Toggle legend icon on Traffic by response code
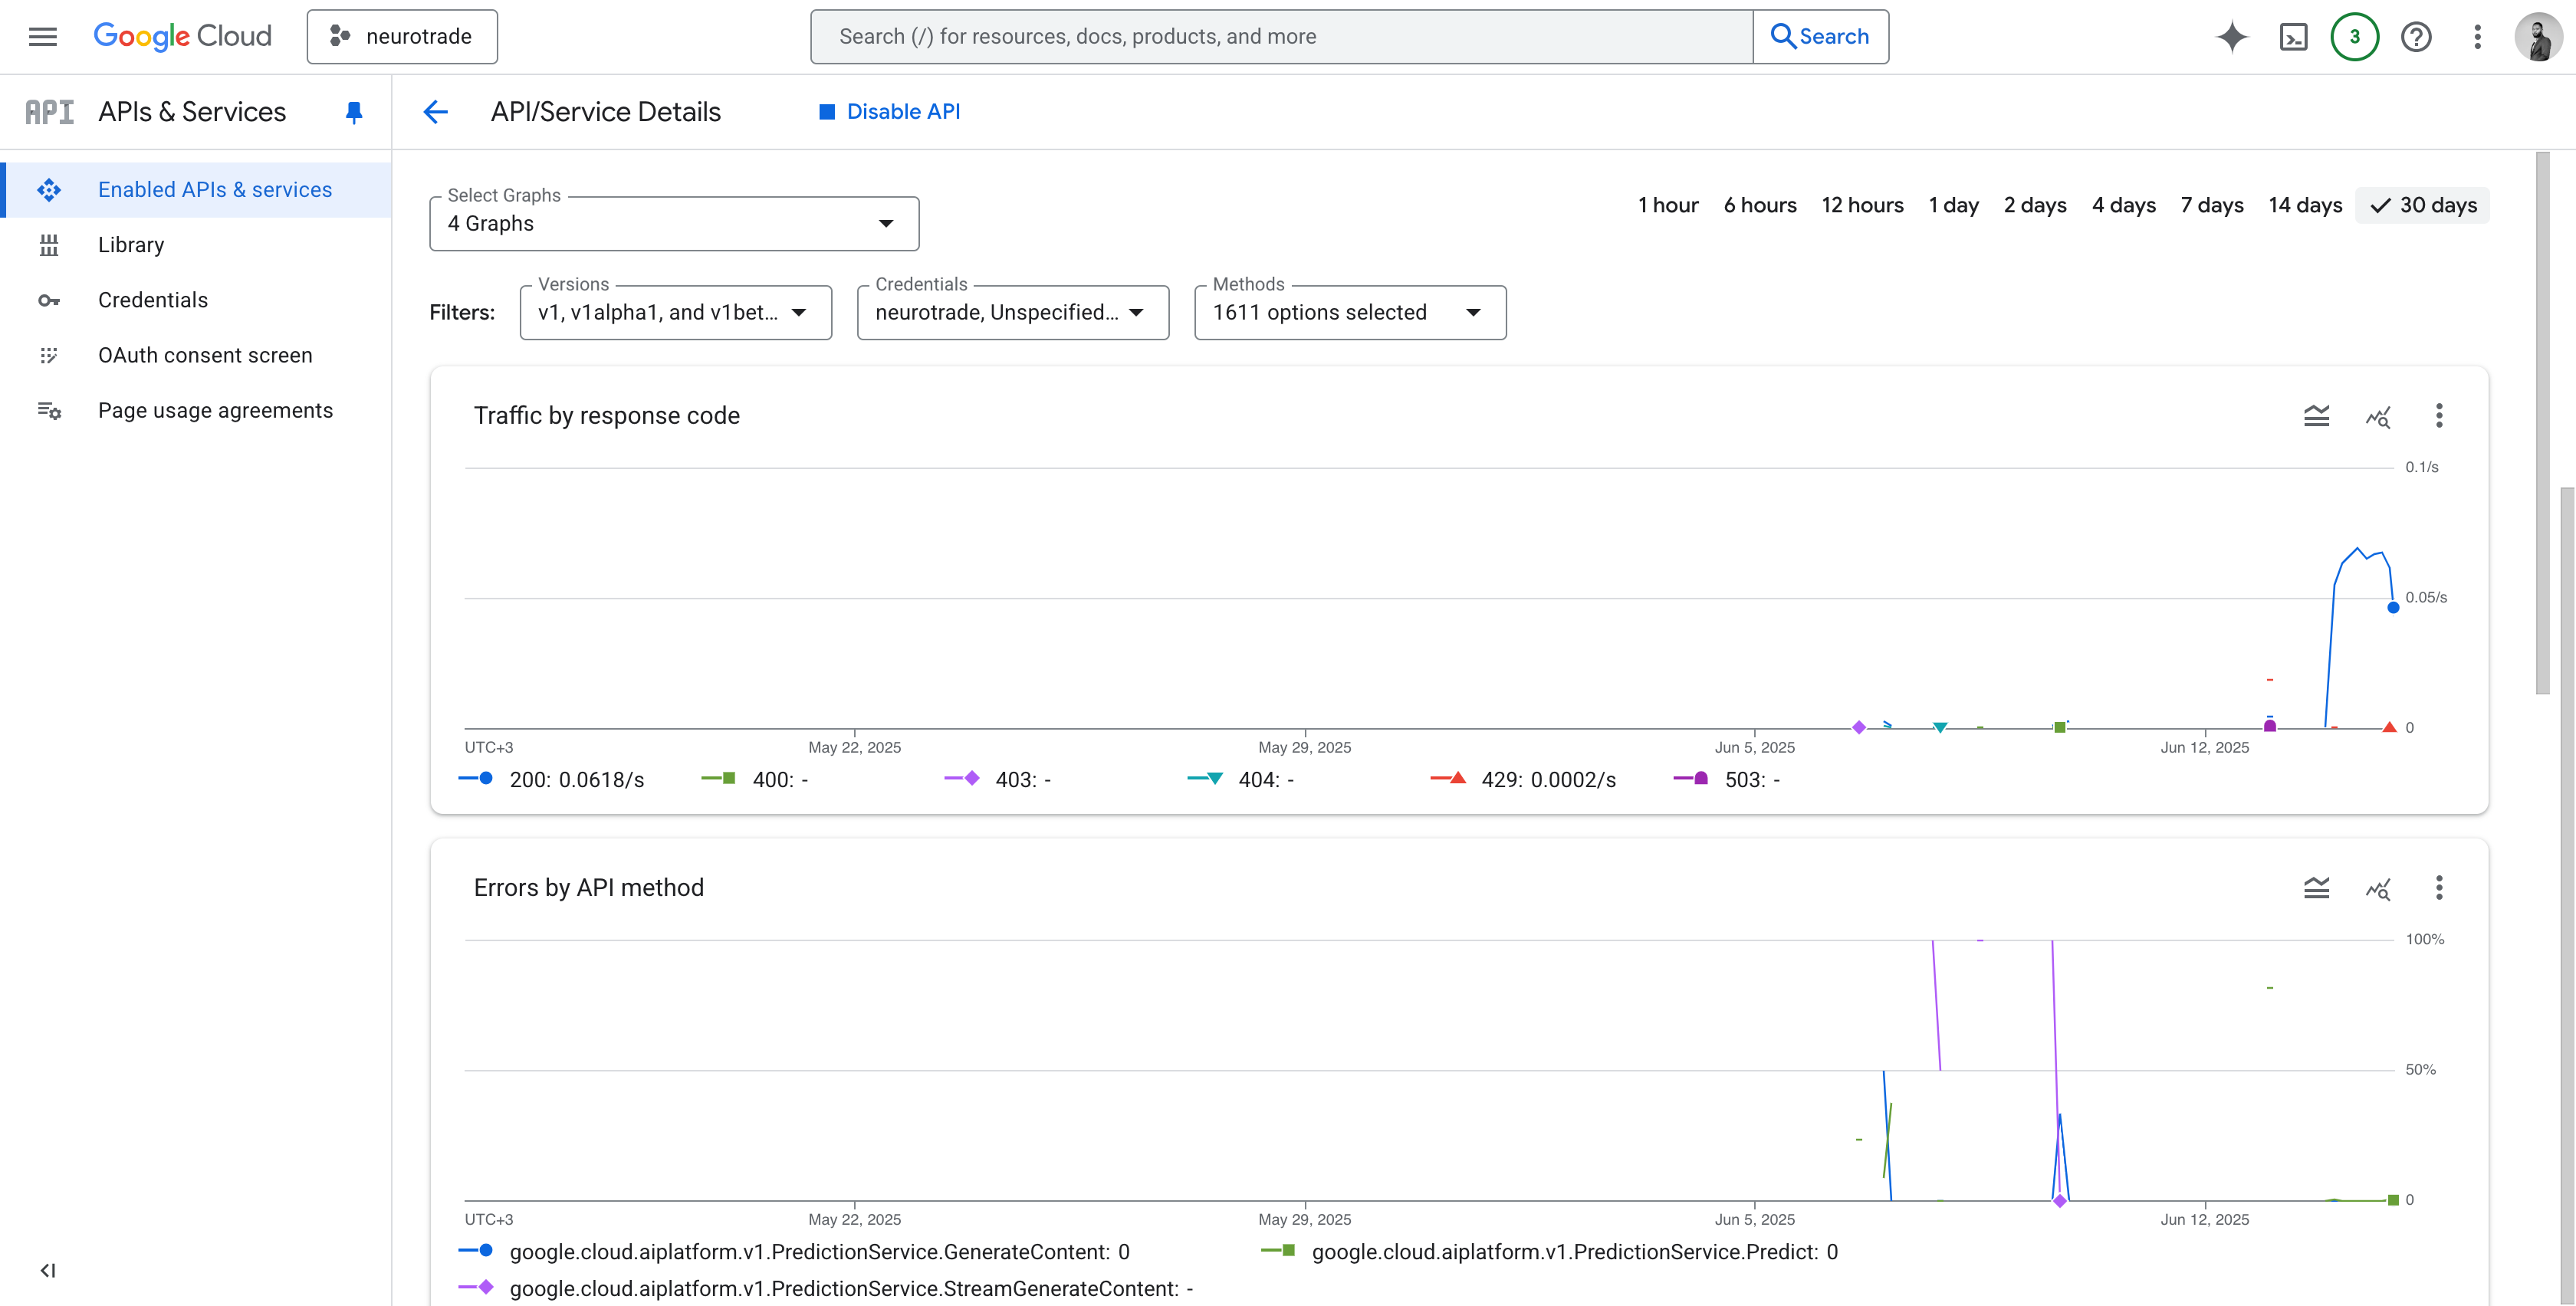This screenshot has width=2576, height=1306. 2316,416
